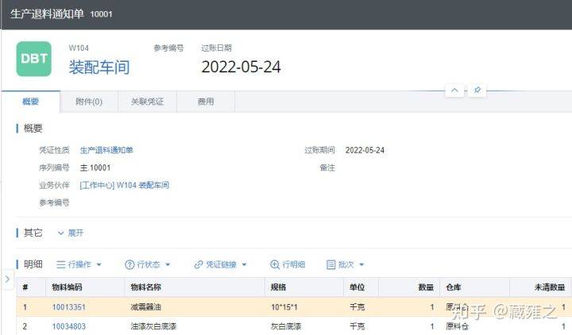This screenshot has height=335, width=572.
Task: Open 生产退料通知单 voucher type link
Action: pos(106,150)
